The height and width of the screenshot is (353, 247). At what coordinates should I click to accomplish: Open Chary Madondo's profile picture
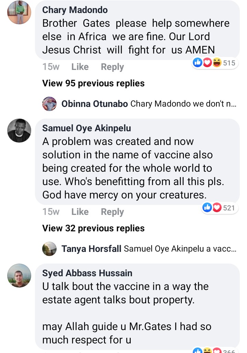pyautogui.click(x=20, y=13)
